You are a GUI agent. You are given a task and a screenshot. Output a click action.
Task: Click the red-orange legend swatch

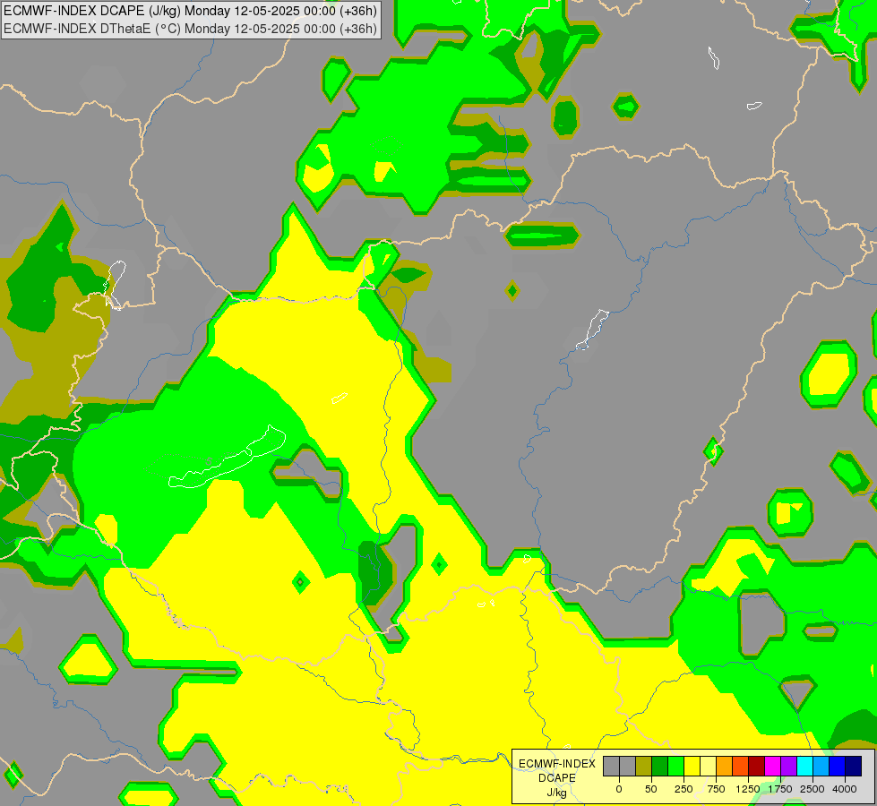click(x=741, y=766)
